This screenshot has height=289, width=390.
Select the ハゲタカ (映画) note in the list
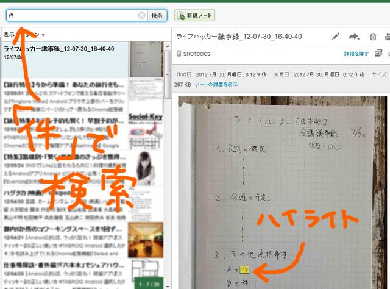(x=65, y=204)
